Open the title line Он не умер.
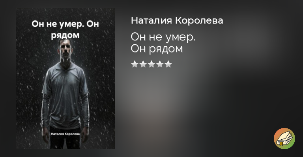This screenshot has width=303, height=157. tap(163, 37)
